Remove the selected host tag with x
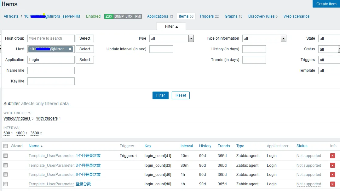 click(x=70, y=49)
